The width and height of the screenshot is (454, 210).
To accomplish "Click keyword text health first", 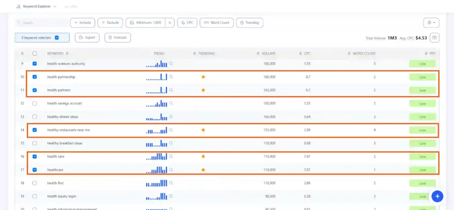I will (55, 183).
